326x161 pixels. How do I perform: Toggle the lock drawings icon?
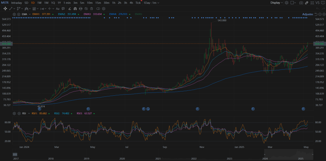(81, 9)
